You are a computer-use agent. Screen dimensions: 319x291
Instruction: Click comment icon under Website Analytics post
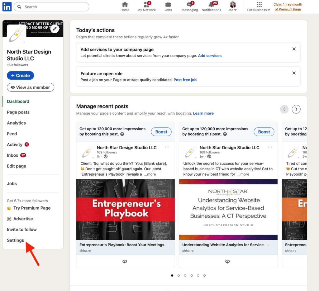[227, 261]
